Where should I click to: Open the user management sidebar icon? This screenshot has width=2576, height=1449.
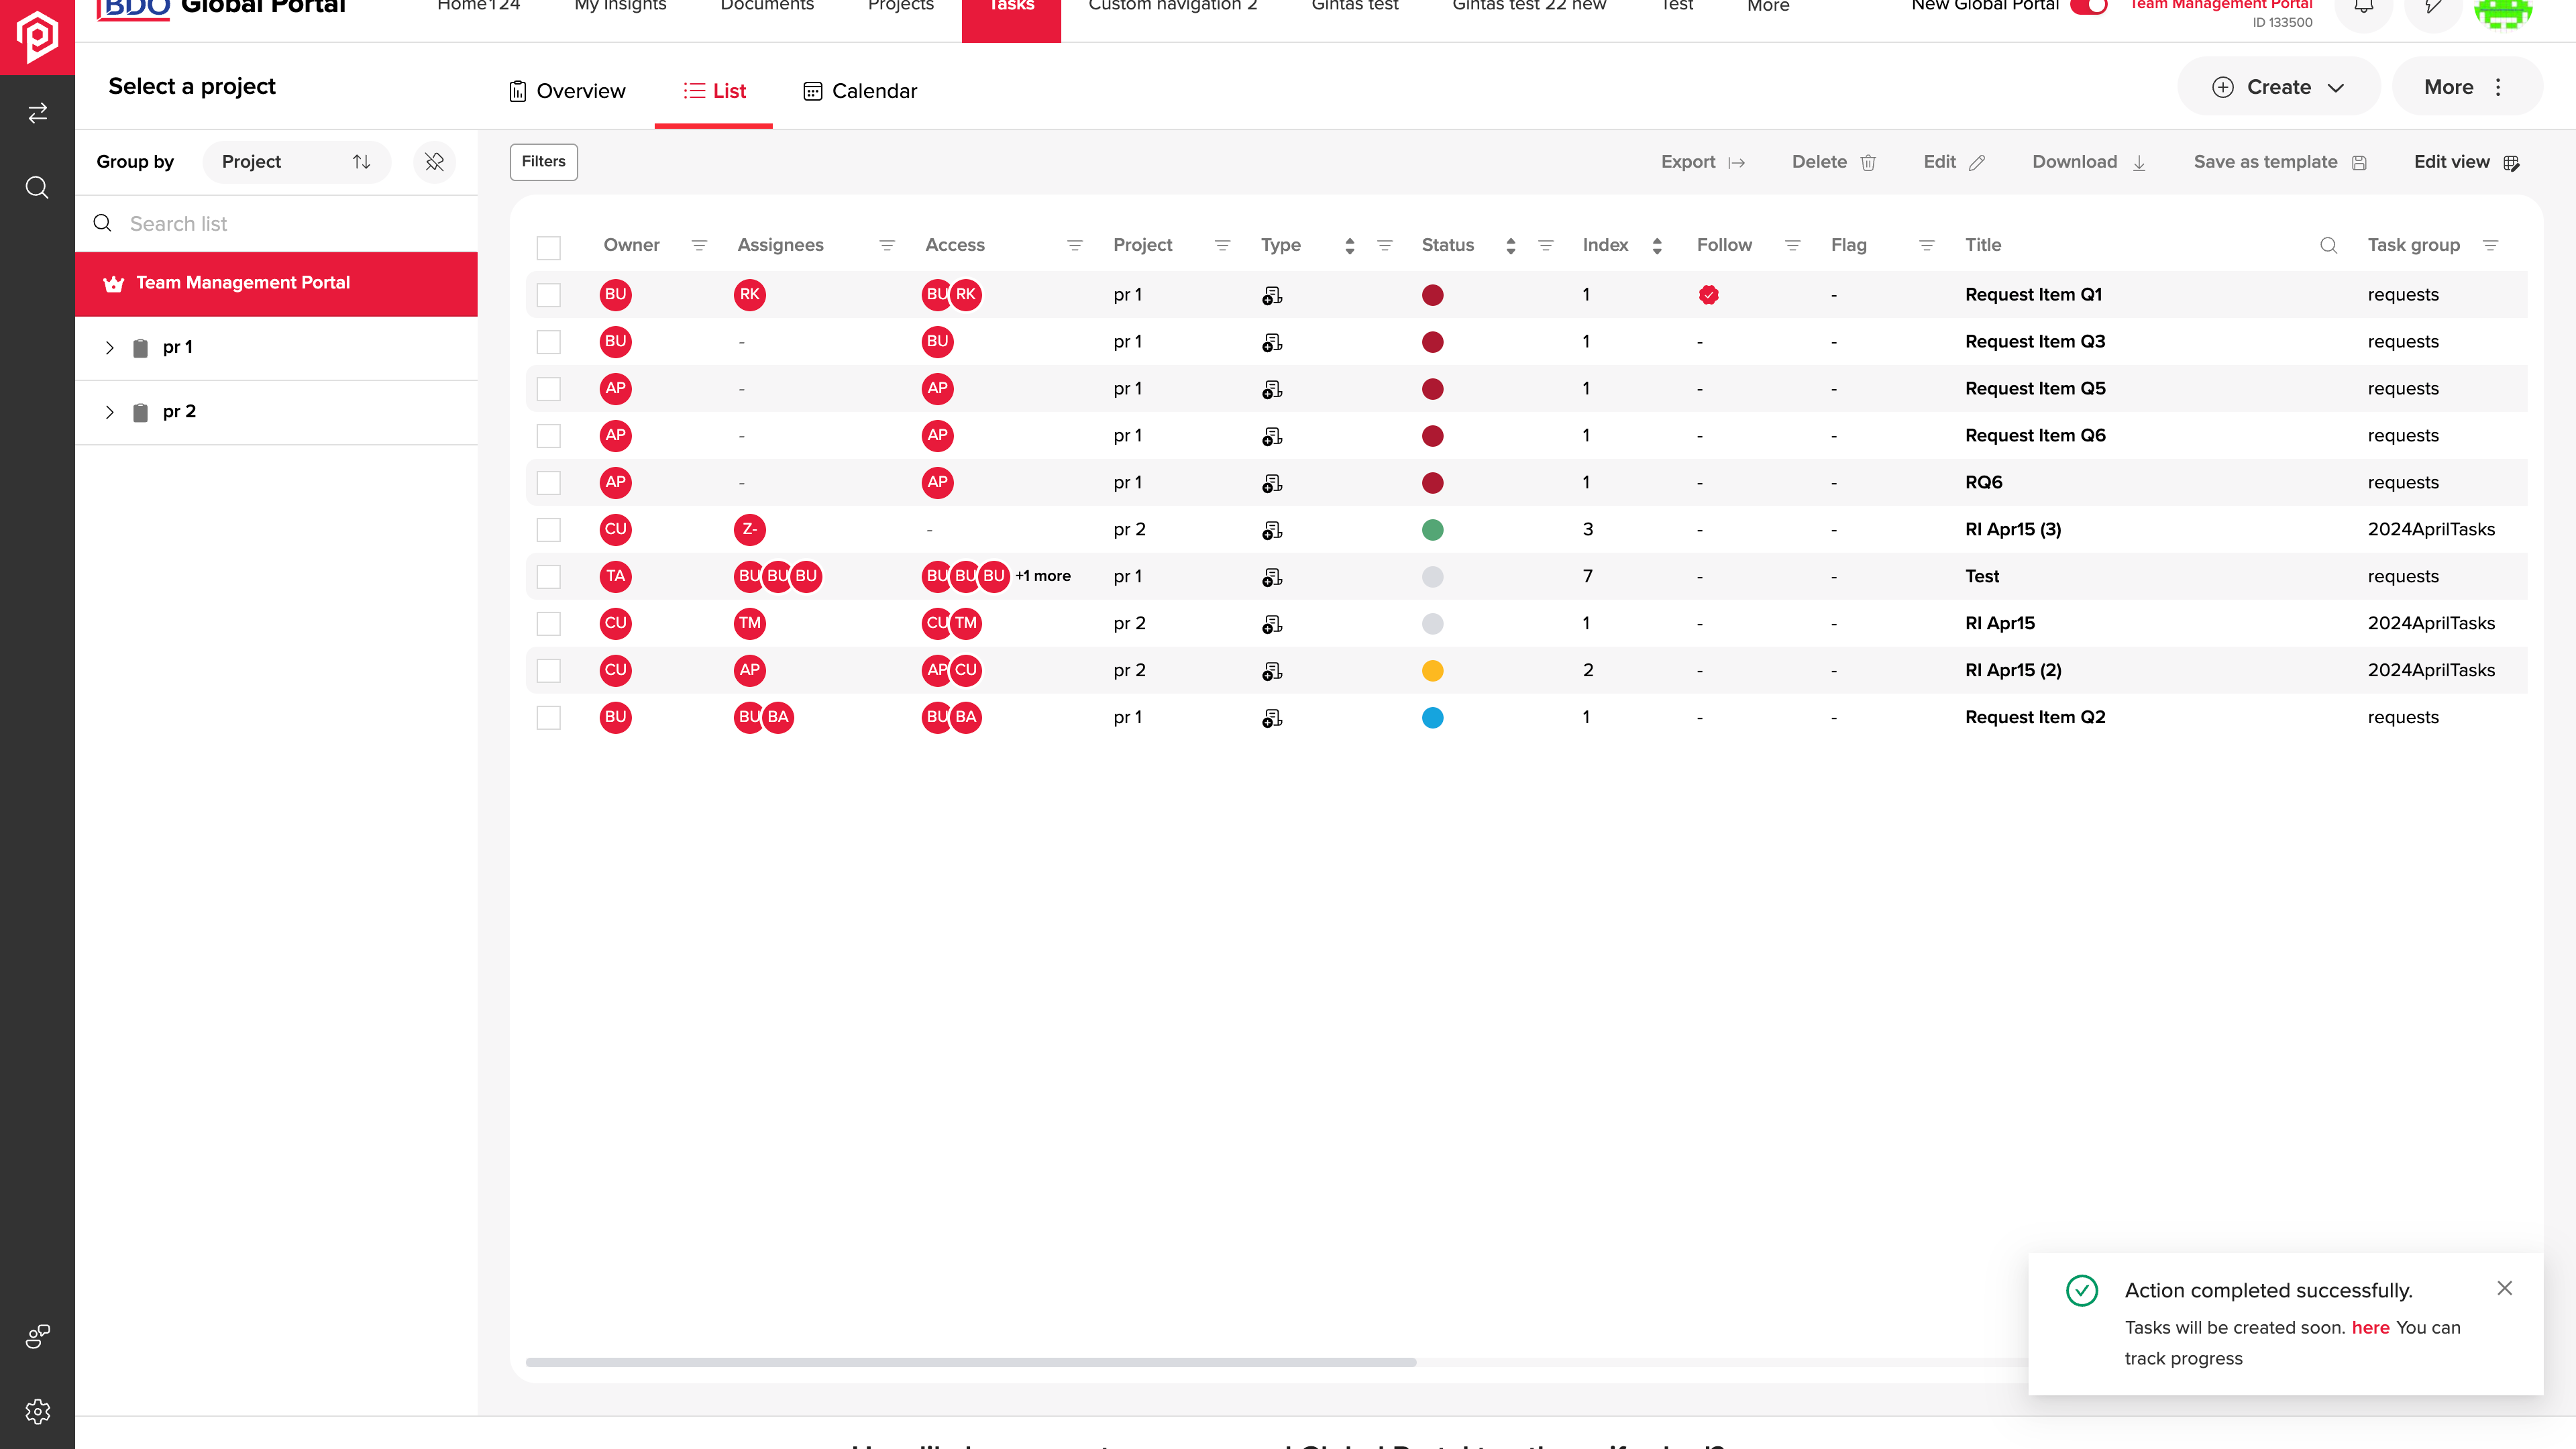pyautogui.click(x=37, y=1336)
